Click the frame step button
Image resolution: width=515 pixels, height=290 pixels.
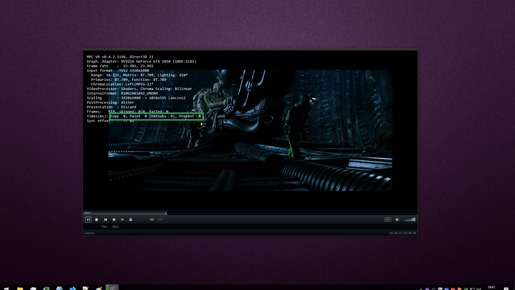point(122,220)
